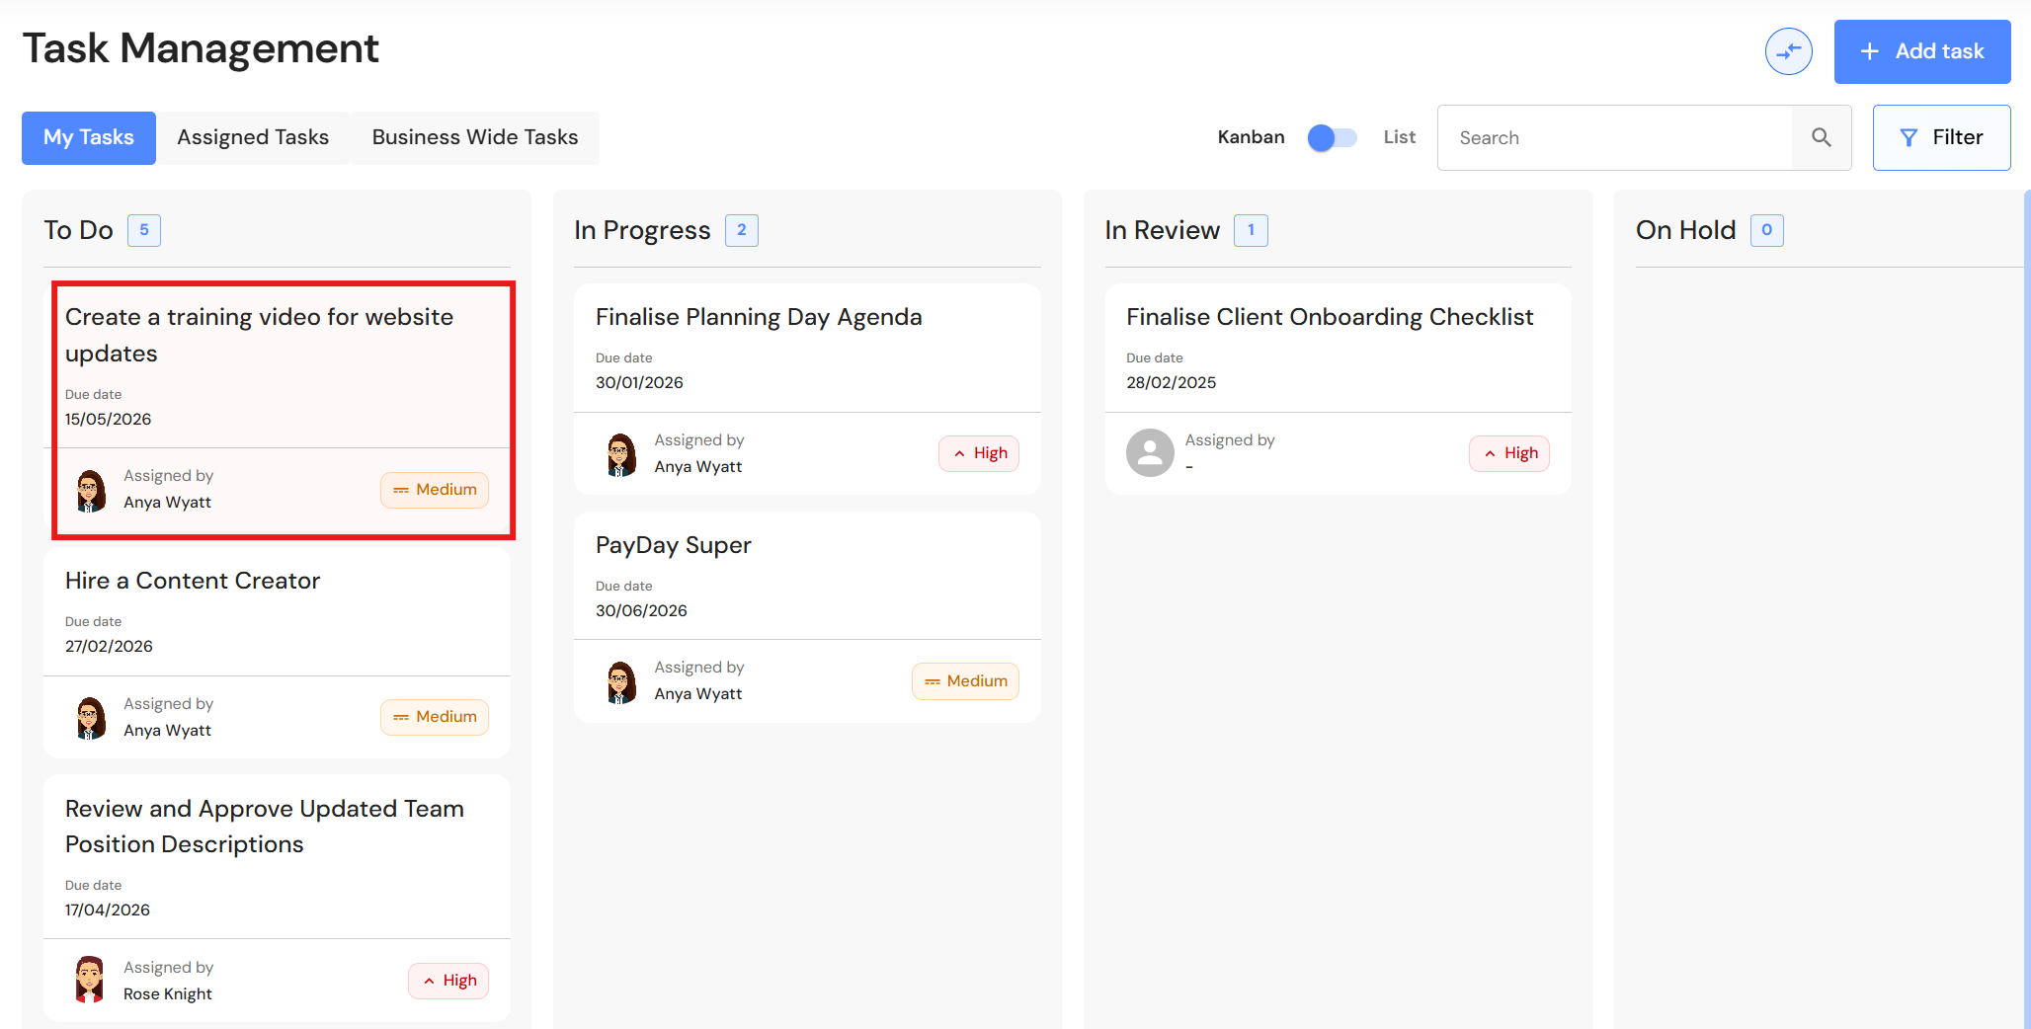Switch to the Business Wide Tasks tab
The height and width of the screenshot is (1029, 2031).
click(x=475, y=137)
